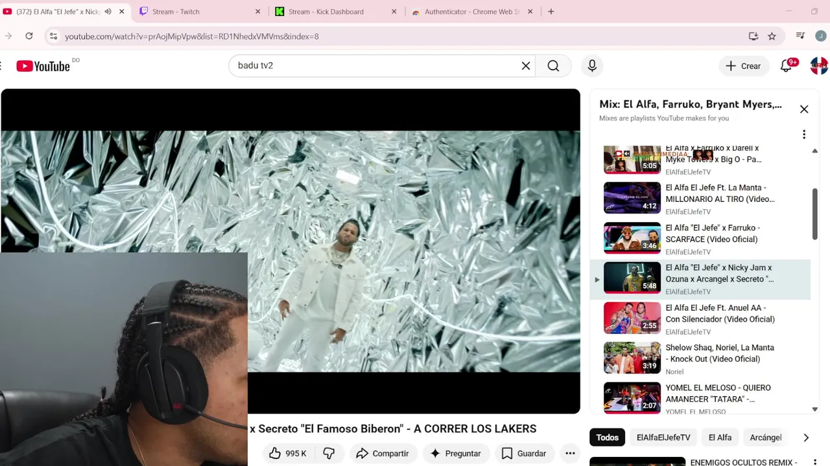The height and width of the screenshot is (466, 830).
Task: Close the Kick Dashboard tab
Action: pos(394,12)
